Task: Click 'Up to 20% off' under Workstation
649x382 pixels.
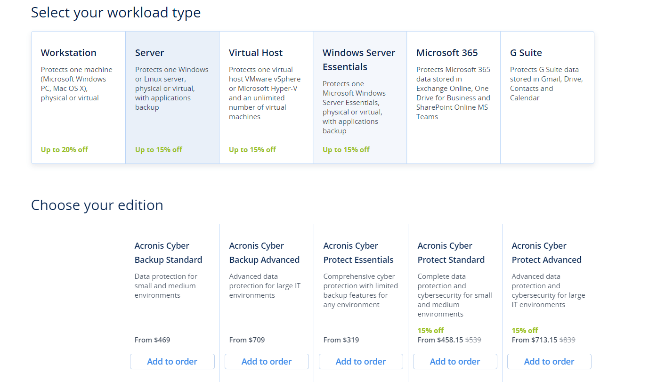Action: click(65, 150)
